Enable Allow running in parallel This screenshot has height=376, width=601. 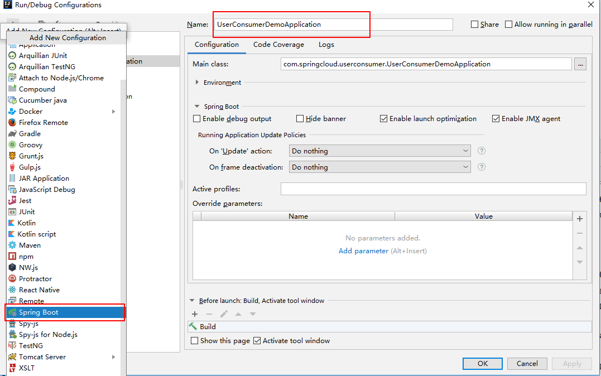click(508, 24)
